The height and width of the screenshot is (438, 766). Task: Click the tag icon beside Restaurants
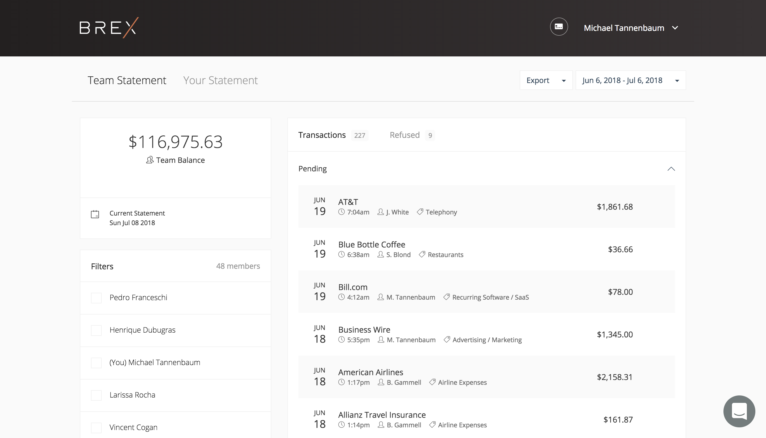422,254
